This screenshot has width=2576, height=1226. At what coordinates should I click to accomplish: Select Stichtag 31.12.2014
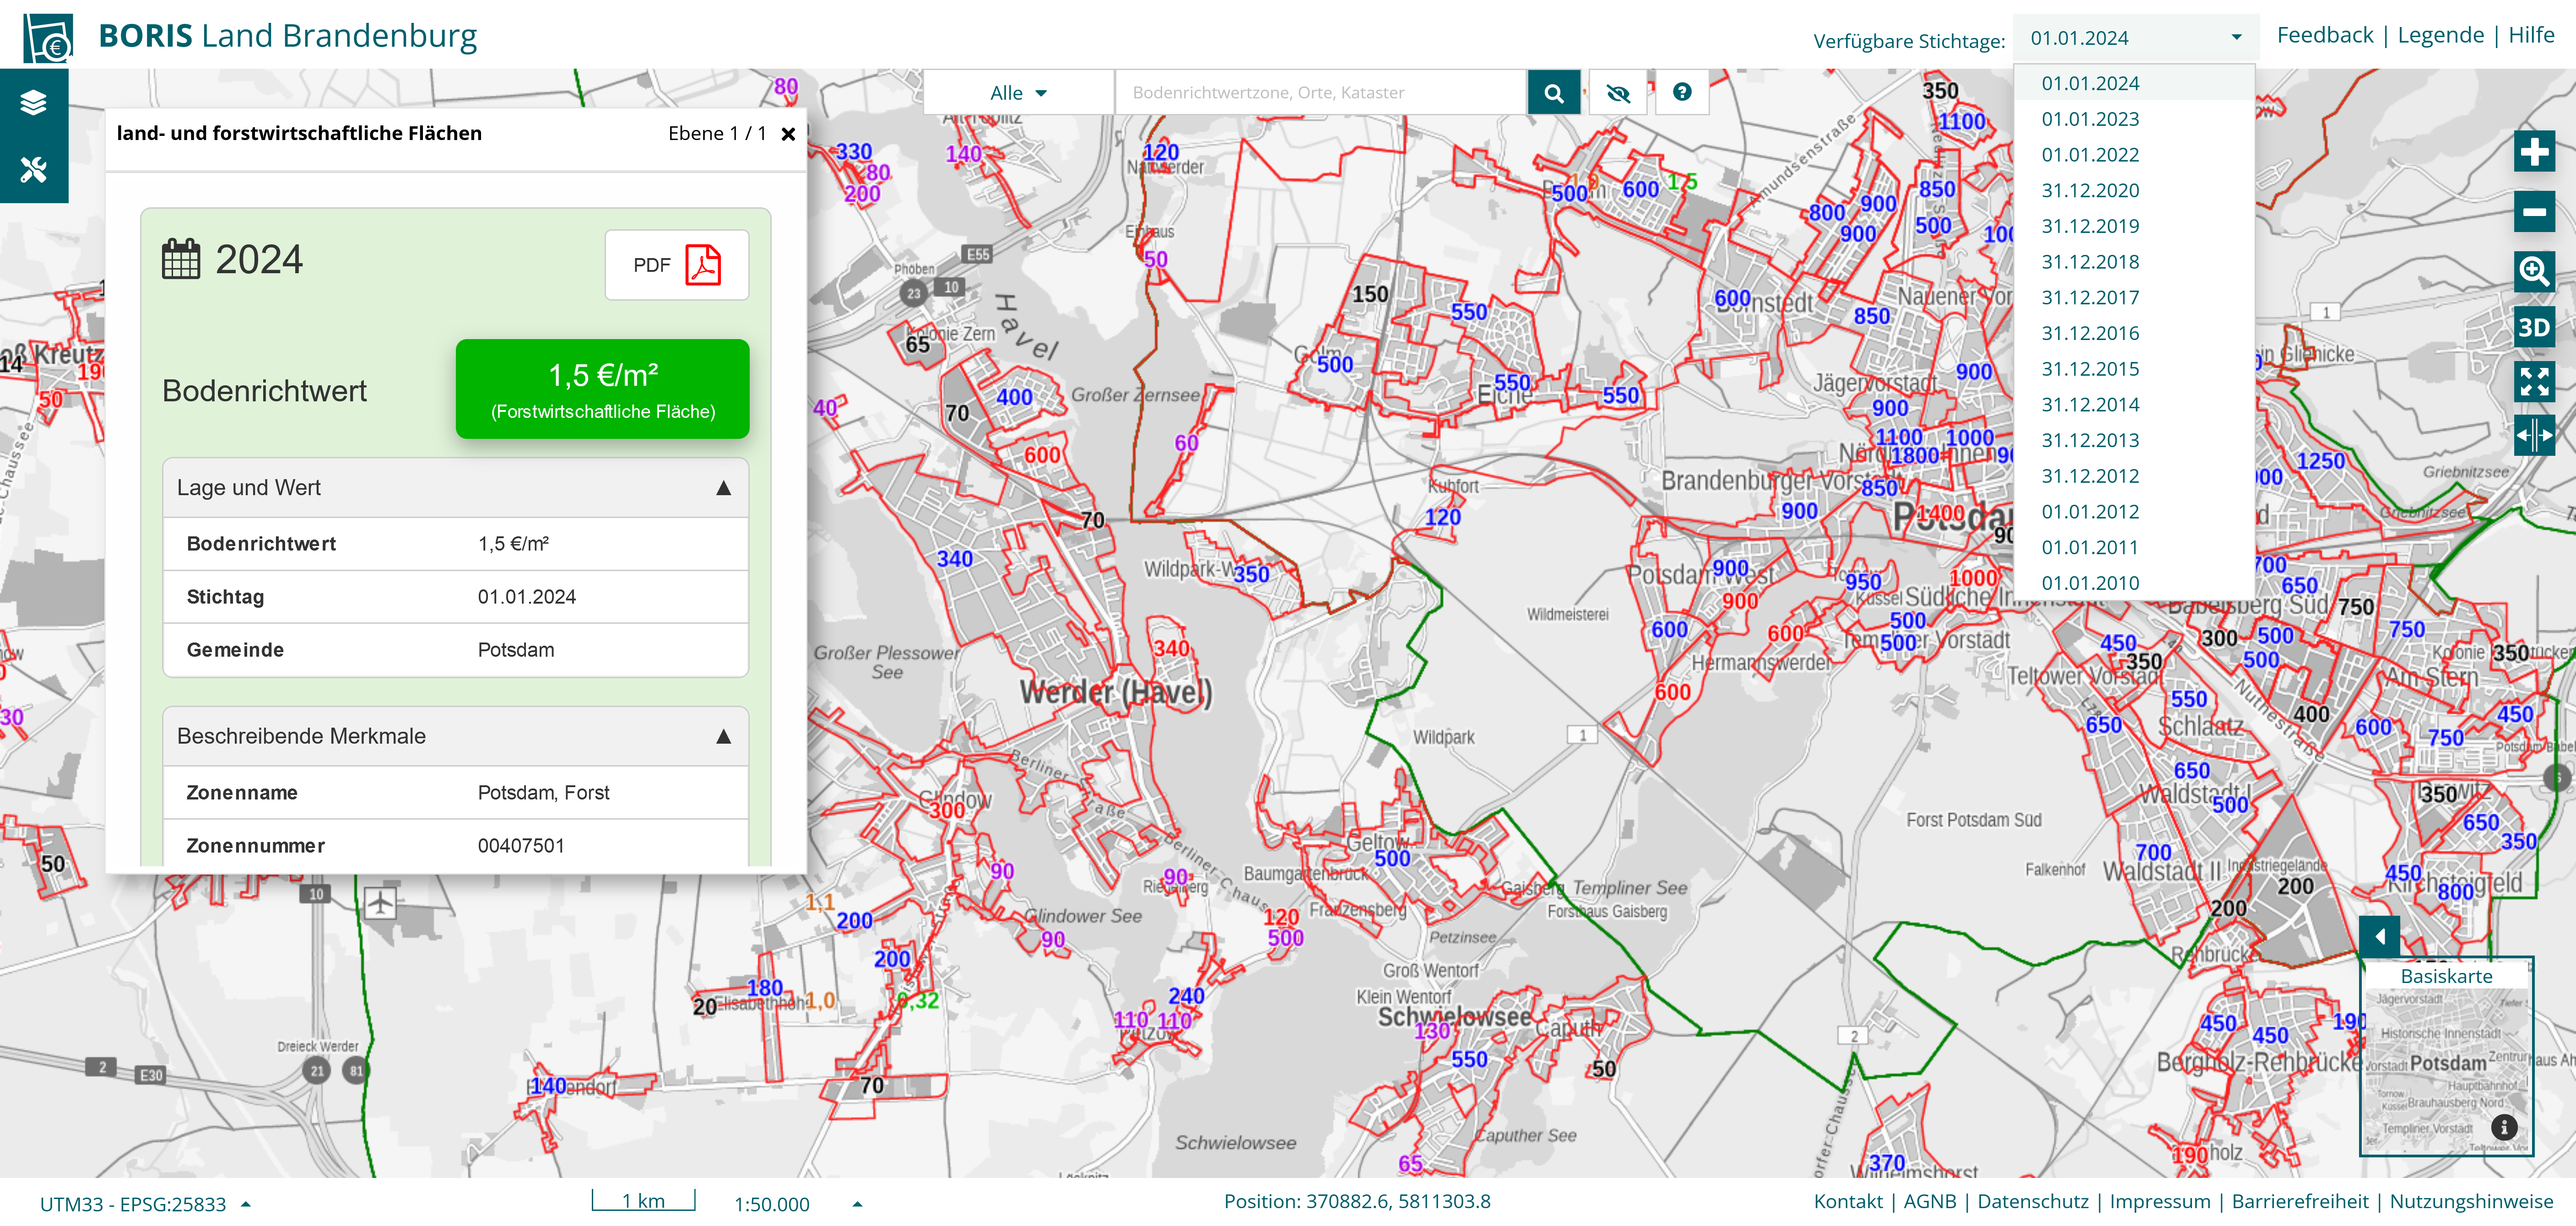click(x=2134, y=405)
